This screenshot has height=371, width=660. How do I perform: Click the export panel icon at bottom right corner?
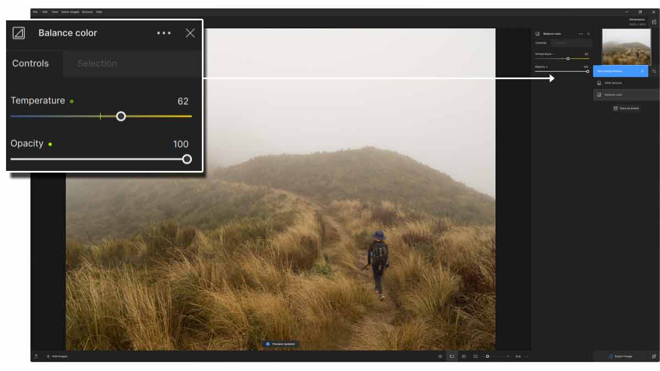click(654, 356)
